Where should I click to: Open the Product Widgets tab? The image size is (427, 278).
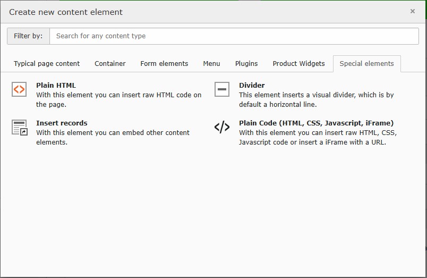298,63
